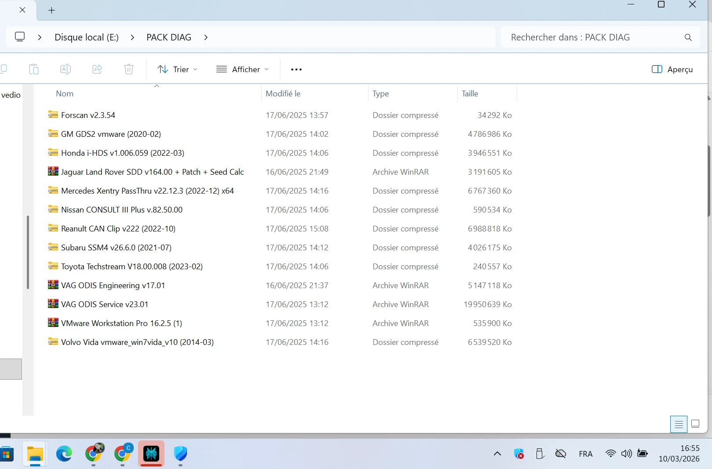712x469 pixels.
Task: Click the Delete trash icon in toolbar
Action: click(129, 69)
